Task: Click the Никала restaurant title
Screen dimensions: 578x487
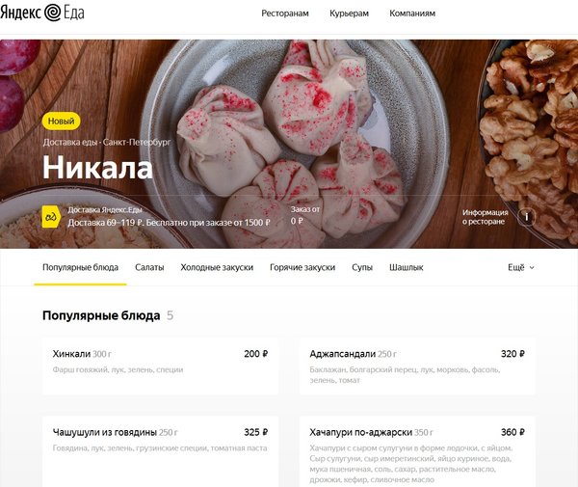Action: [x=97, y=168]
